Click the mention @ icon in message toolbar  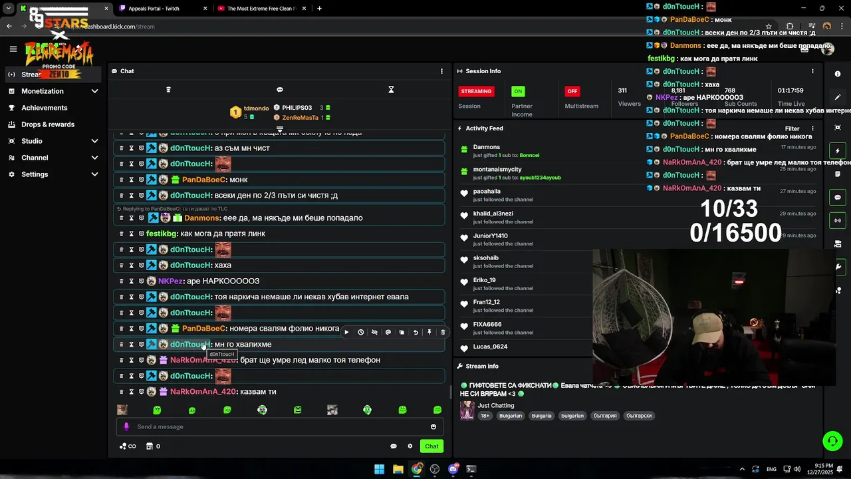(388, 332)
